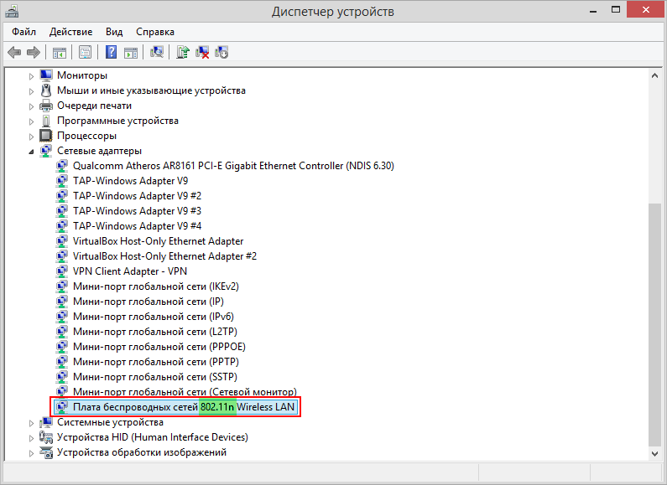Select Мини-порт глобальной сети (IP)
667x485 pixels.
point(148,301)
